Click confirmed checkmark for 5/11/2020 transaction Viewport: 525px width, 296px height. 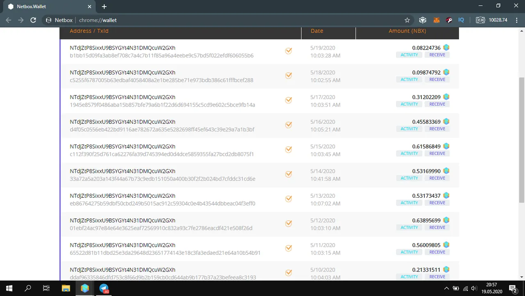(288, 248)
